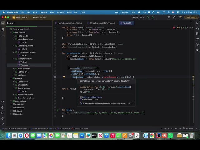Image resolution: width=200 pixels, height=150 pixels.
Task: Switch to Named arguments Task.kt tab
Action: point(69,23)
